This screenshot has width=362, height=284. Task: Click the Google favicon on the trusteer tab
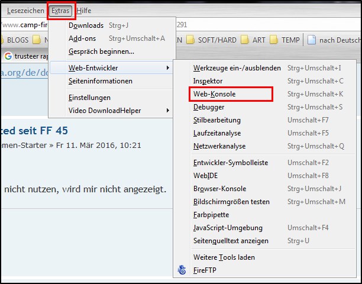coord(8,56)
